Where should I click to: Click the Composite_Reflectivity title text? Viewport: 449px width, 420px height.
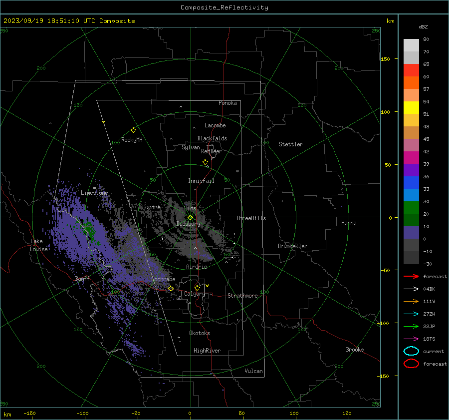tap(224, 7)
